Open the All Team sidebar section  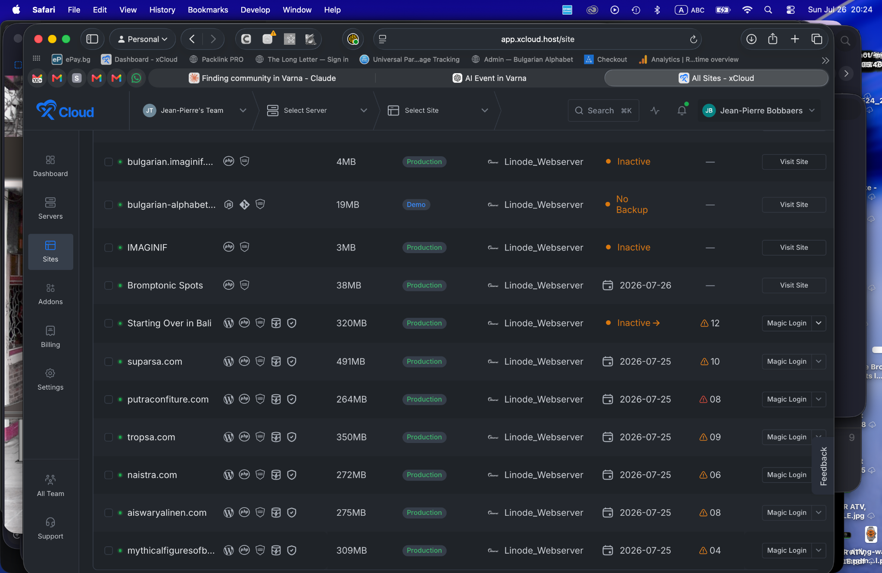tap(50, 486)
